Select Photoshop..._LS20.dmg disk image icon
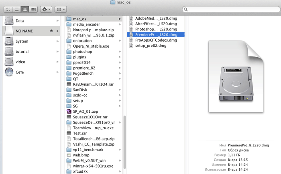Screen dimensions: 281x174 (x=131, y=29)
